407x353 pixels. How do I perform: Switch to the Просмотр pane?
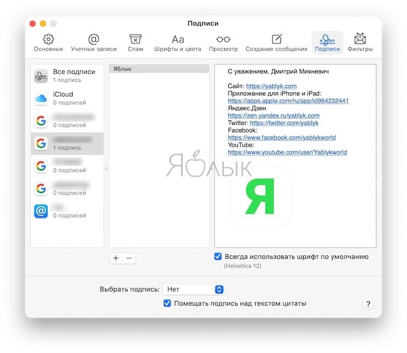click(223, 43)
